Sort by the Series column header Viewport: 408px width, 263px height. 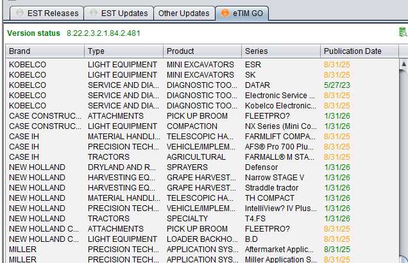click(x=281, y=51)
